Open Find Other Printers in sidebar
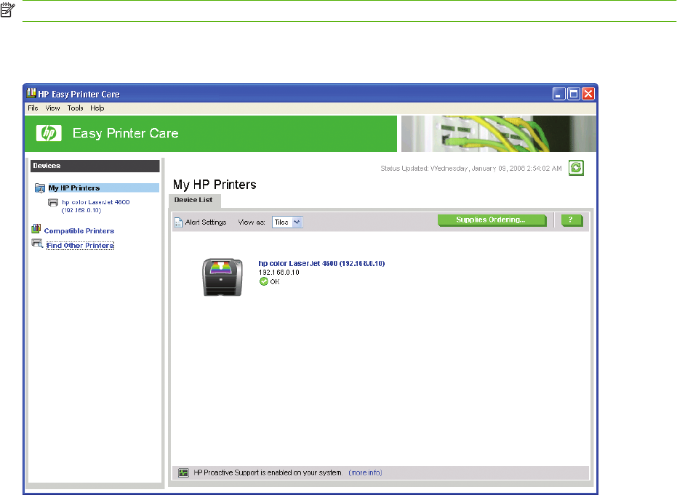677x495 pixels. click(x=80, y=246)
